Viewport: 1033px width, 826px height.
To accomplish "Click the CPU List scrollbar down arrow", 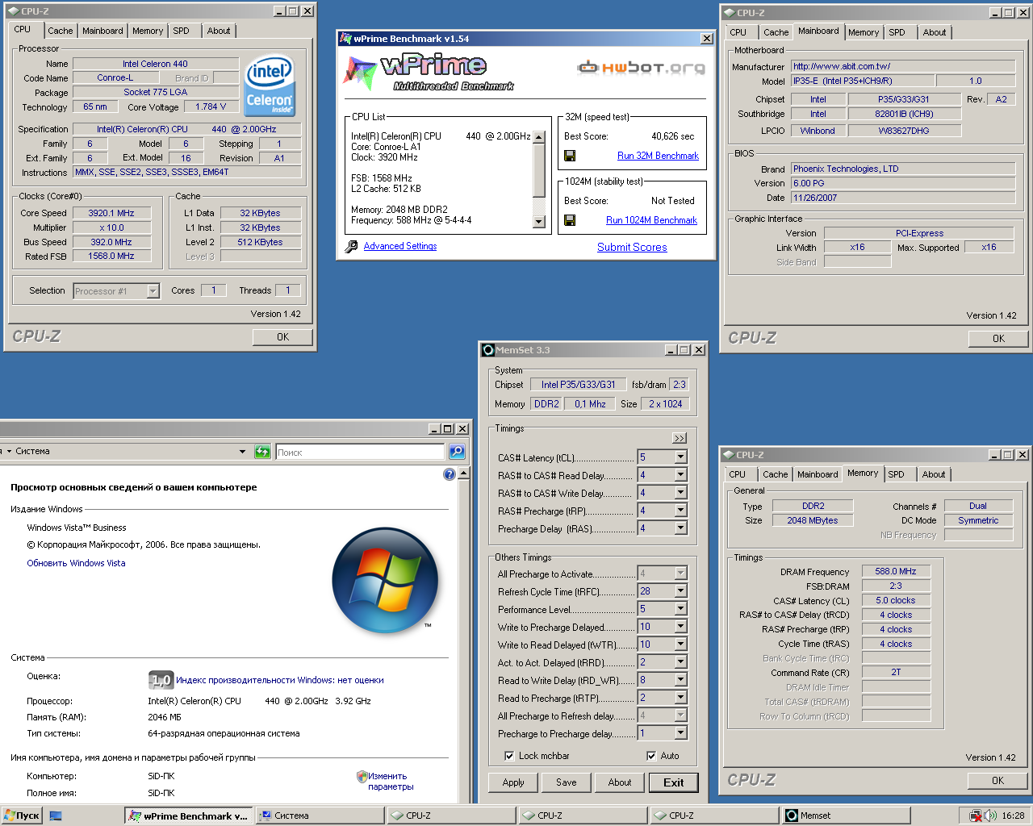I will click(x=539, y=222).
